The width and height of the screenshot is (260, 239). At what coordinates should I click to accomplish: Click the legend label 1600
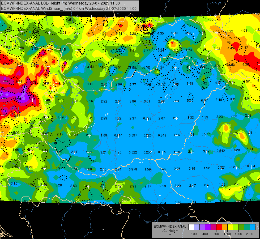point(238,234)
